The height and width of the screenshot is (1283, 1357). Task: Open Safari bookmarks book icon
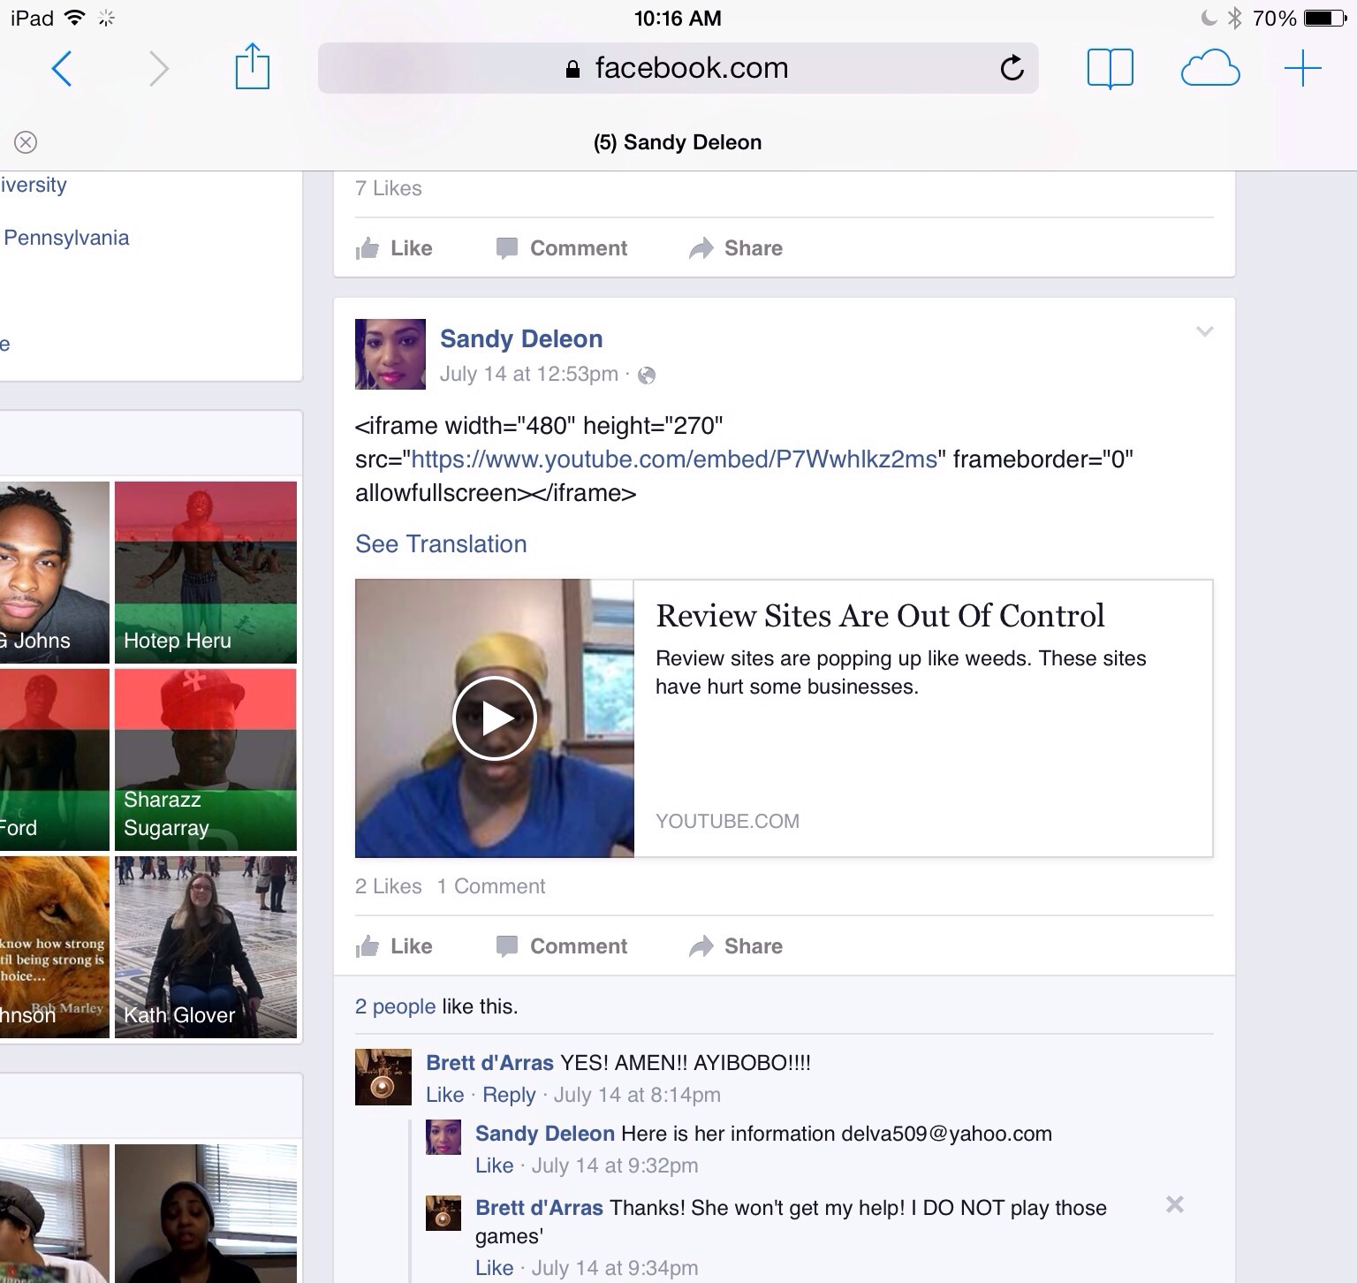click(1110, 68)
